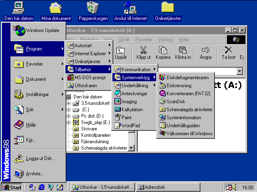Open Favoriter menu in Explorer menu bar
The height and width of the screenshot is (192, 257).
(x=143, y=40)
